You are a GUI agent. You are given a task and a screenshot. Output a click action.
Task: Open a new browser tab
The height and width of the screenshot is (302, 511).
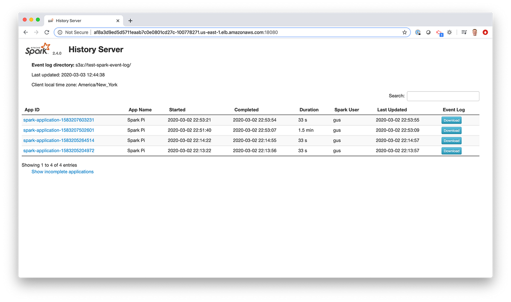tap(130, 20)
